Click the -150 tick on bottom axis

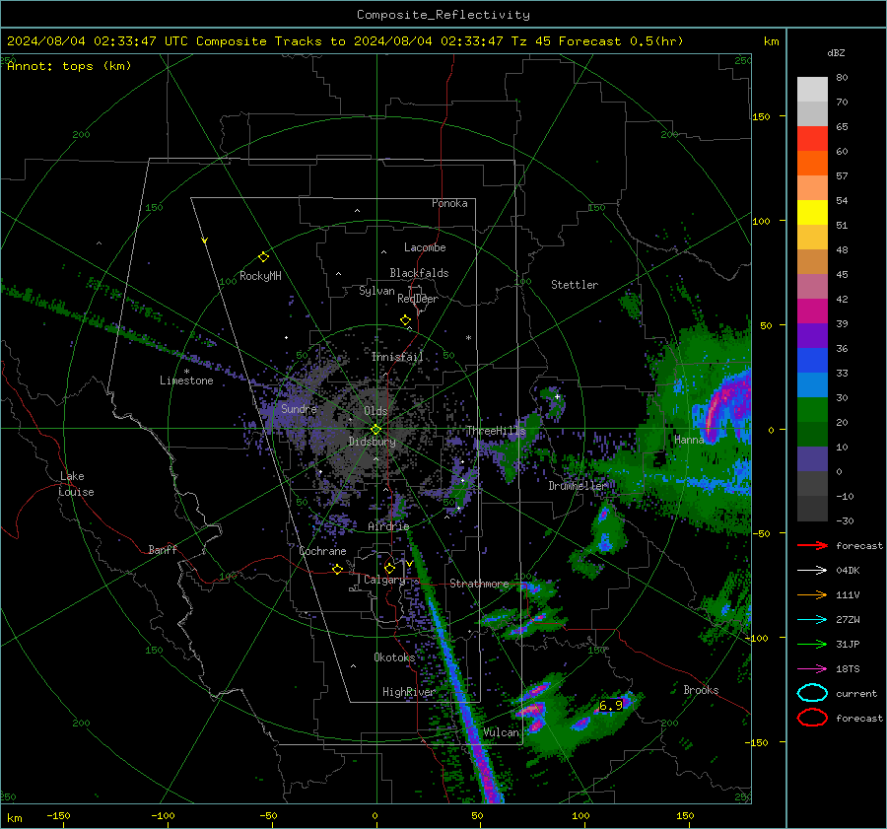click(58, 815)
